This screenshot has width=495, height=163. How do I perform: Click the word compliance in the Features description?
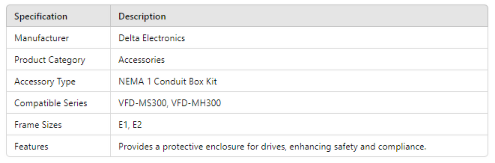(406, 146)
